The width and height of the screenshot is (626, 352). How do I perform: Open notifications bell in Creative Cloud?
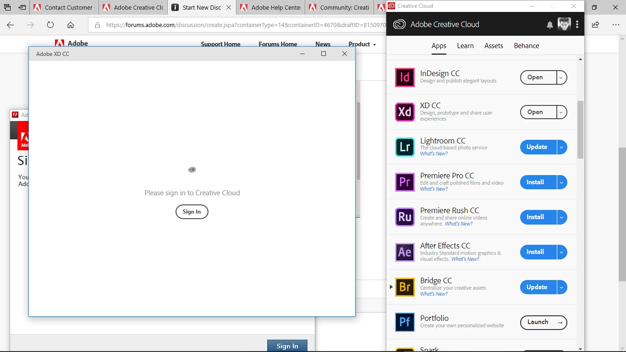[550, 25]
